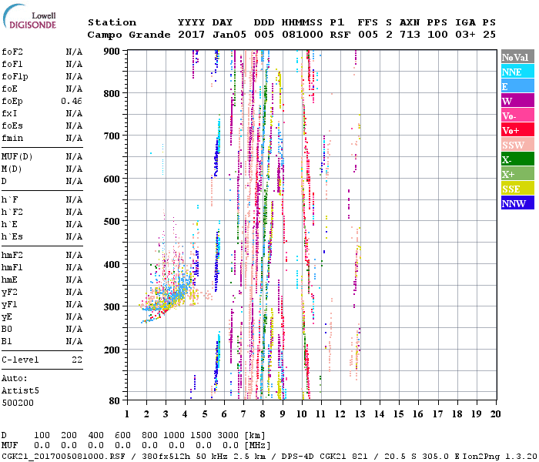Click the [MHz] unit label

coord(257,446)
